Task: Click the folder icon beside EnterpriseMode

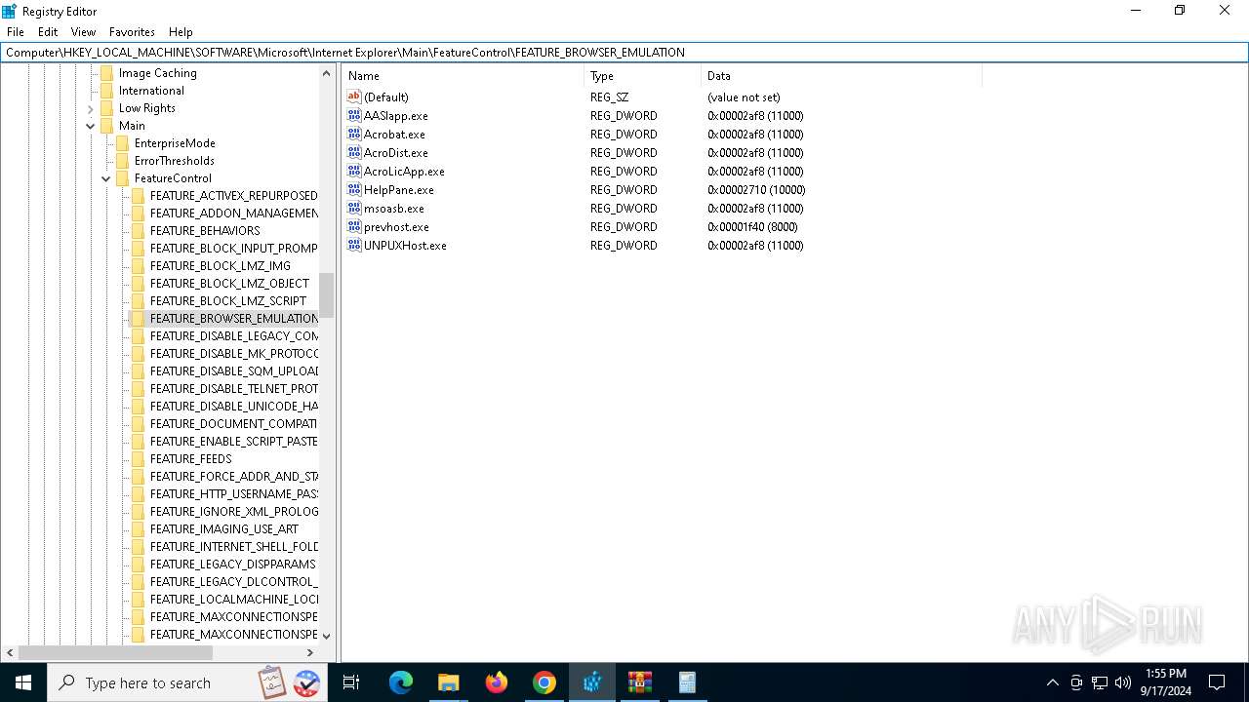Action: point(122,143)
